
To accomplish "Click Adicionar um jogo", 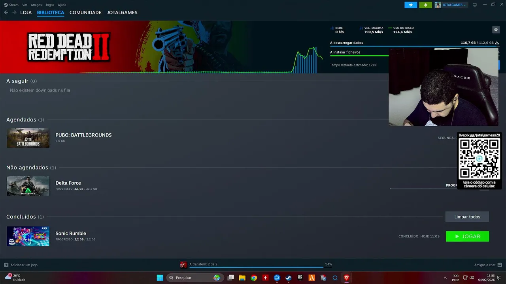I will coord(24,265).
